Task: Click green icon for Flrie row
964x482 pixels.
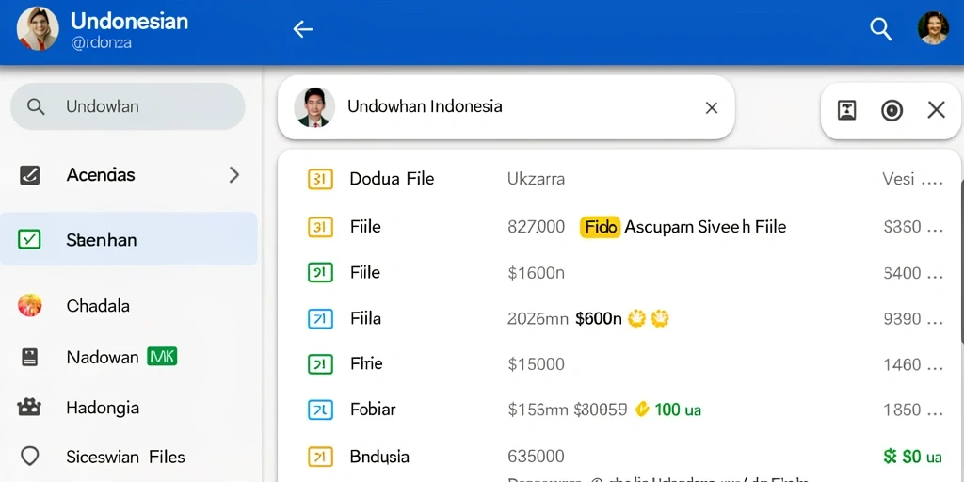Action: (320, 364)
